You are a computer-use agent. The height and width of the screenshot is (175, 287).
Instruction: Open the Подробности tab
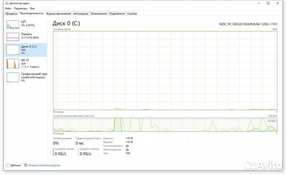pos(117,14)
